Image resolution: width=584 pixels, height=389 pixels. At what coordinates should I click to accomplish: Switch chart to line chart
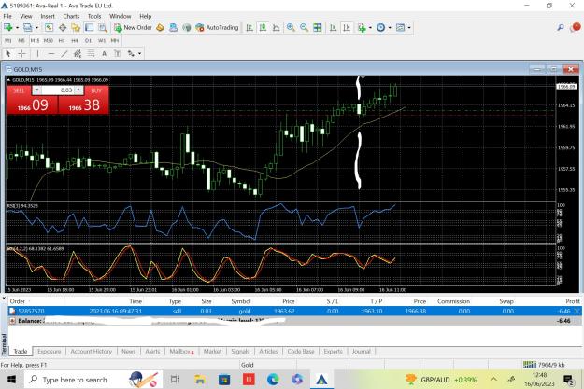pyautogui.click(x=276, y=28)
